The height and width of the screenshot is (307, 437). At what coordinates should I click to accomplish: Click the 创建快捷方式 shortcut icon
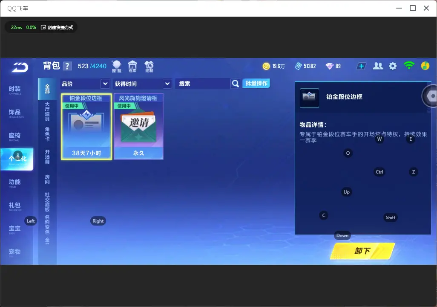(x=43, y=27)
